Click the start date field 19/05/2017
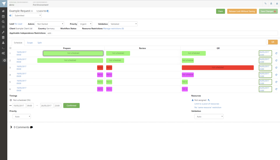 (x=19, y=105)
